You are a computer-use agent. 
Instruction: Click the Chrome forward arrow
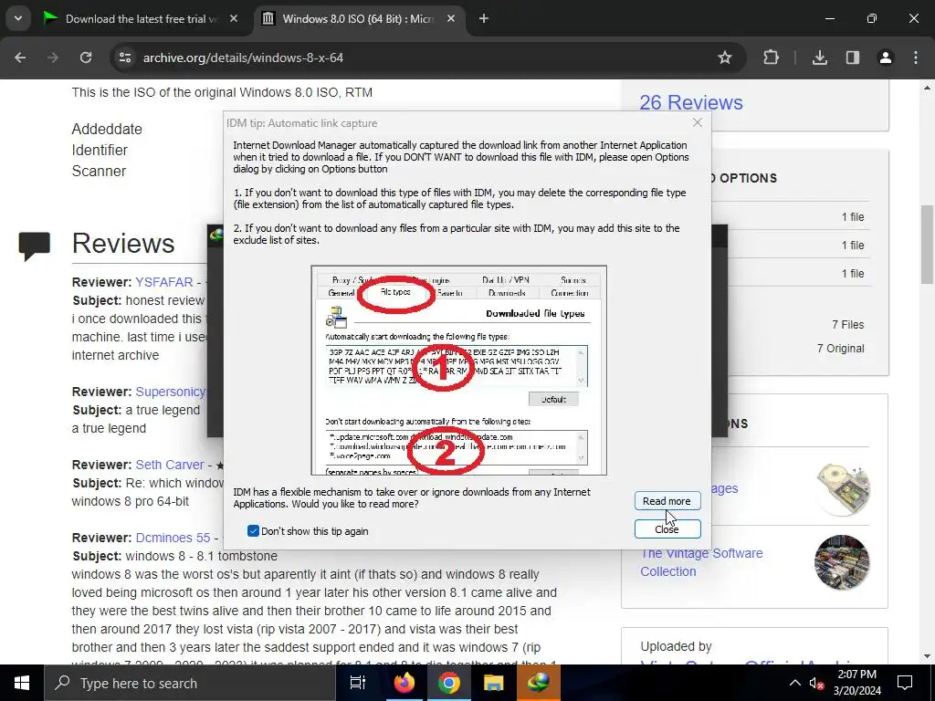tap(53, 58)
